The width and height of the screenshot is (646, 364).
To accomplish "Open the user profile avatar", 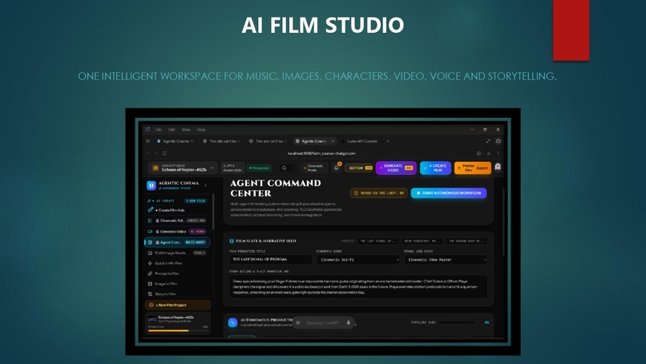I will click(498, 167).
